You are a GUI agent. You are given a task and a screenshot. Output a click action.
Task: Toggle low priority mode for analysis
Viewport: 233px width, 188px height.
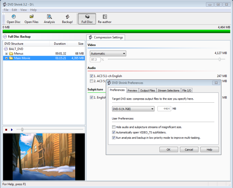pyautogui.click(x=114, y=138)
